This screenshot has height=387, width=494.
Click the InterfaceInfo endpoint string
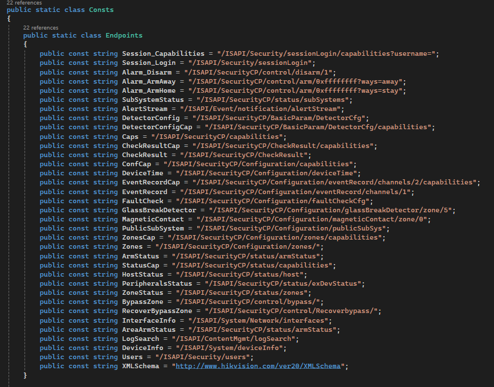259,320
